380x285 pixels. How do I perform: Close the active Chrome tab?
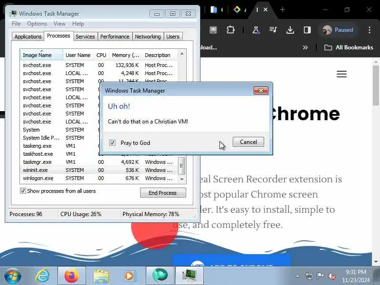[266, 9]
